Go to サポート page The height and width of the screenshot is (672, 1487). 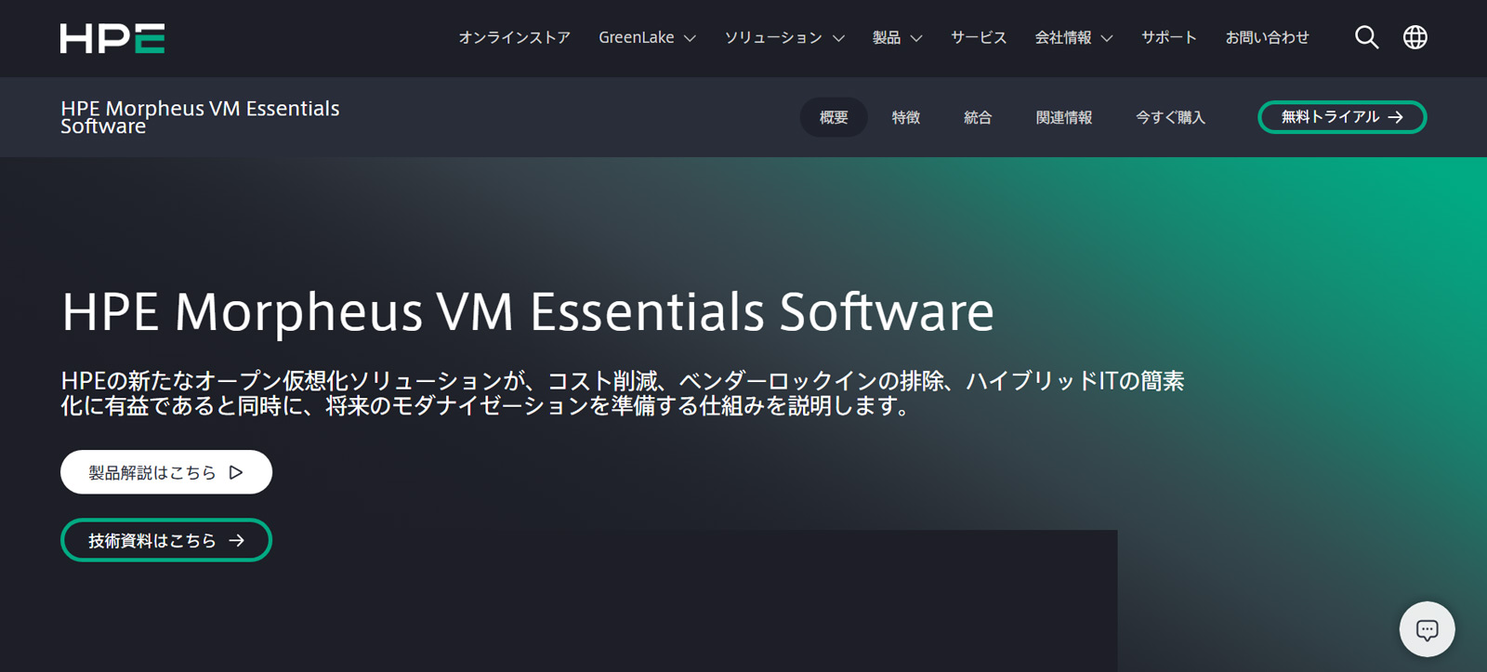click(1169, 37)
